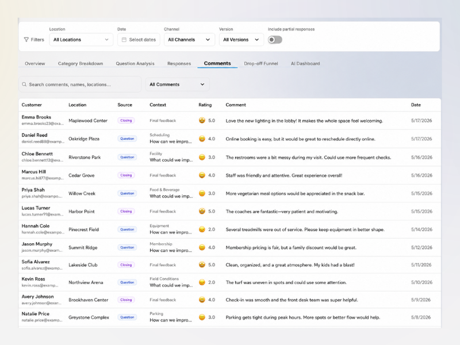Click Jason Murphy's 4.0 rating emoji
This screenshot has width=460, height=345.
202,247
